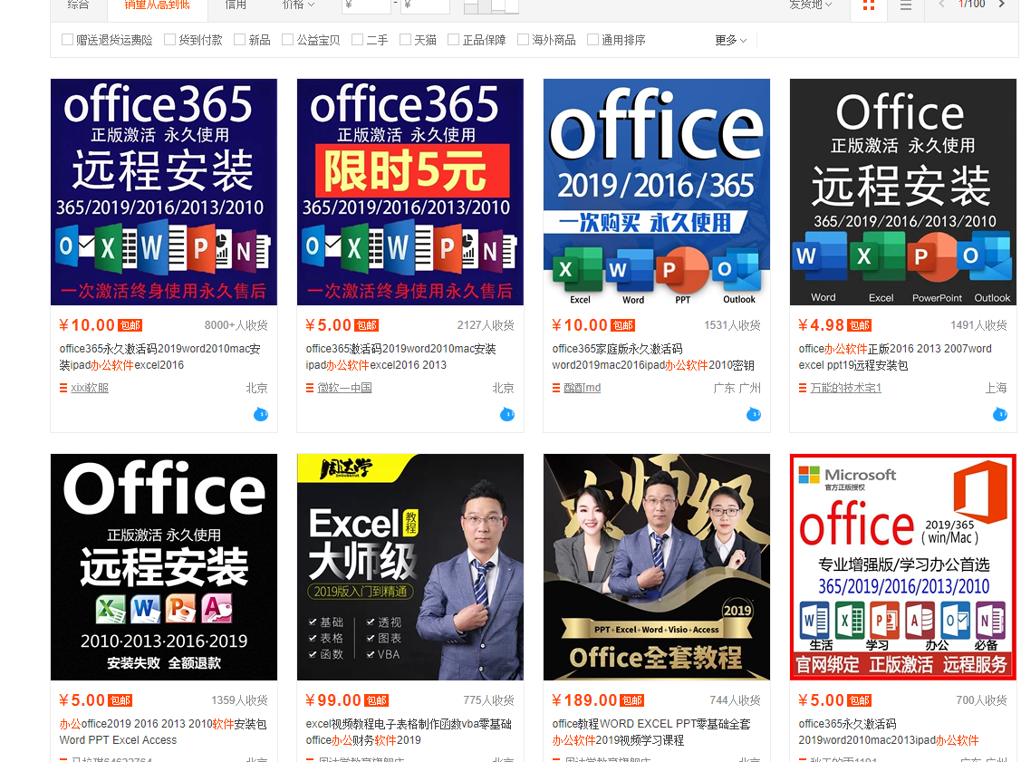The width and height of the screenshot is (1021, 762).
Task: Click Wangwang chat icon on 酷酉lmd listing
Action: [x=754, y=414]
